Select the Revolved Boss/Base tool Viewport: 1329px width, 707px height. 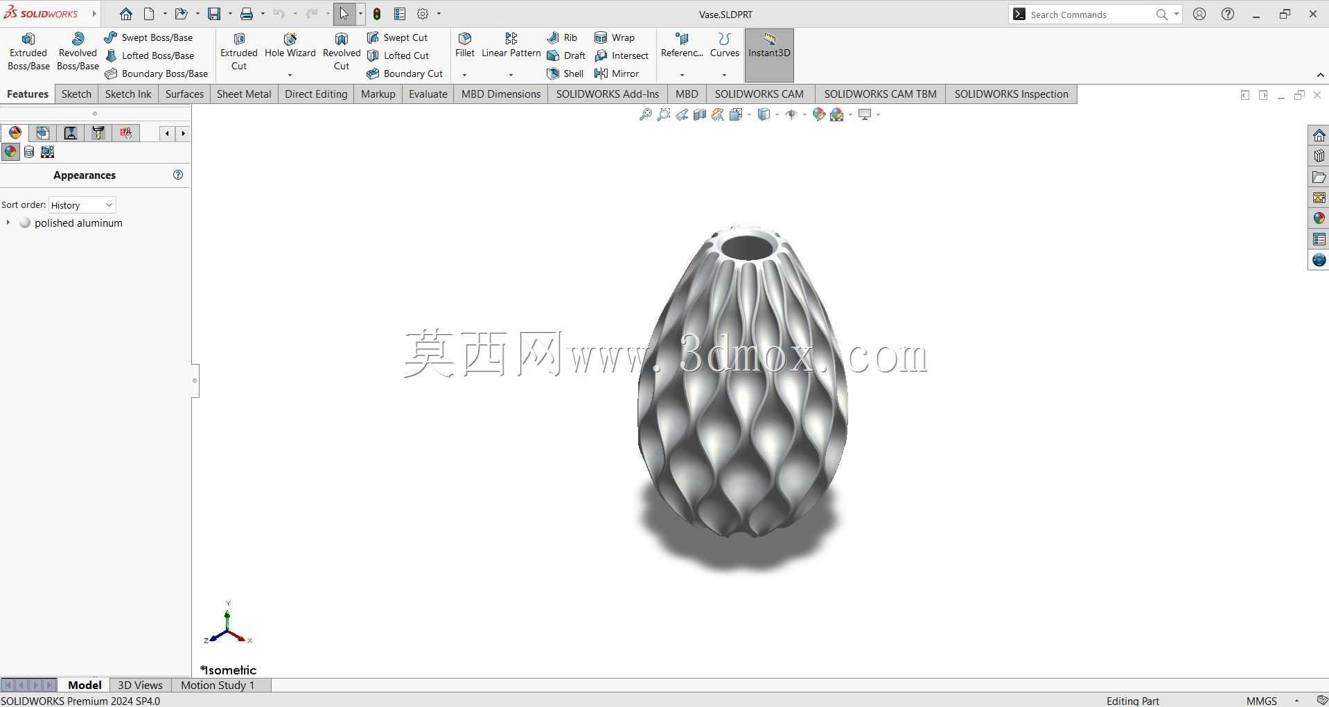[78, 51]
